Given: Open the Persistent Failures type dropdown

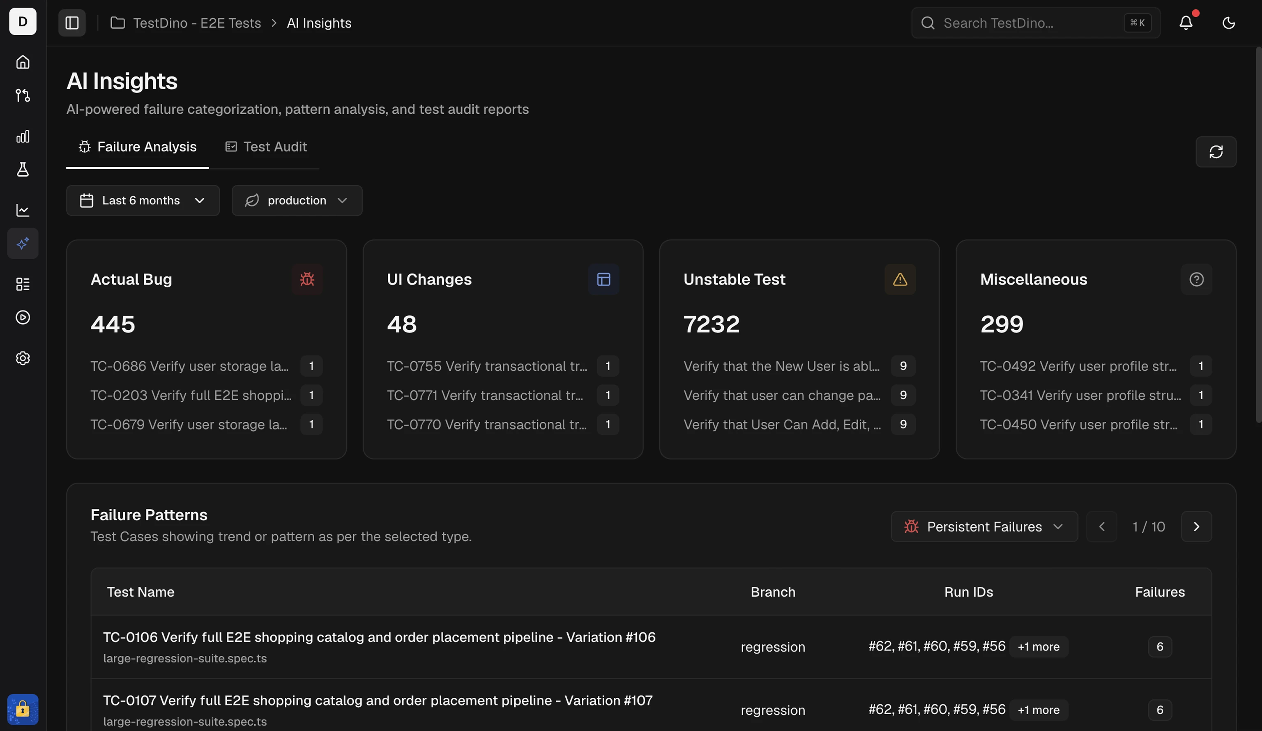Looking at the screenshot, I should (x=984, y=527).
